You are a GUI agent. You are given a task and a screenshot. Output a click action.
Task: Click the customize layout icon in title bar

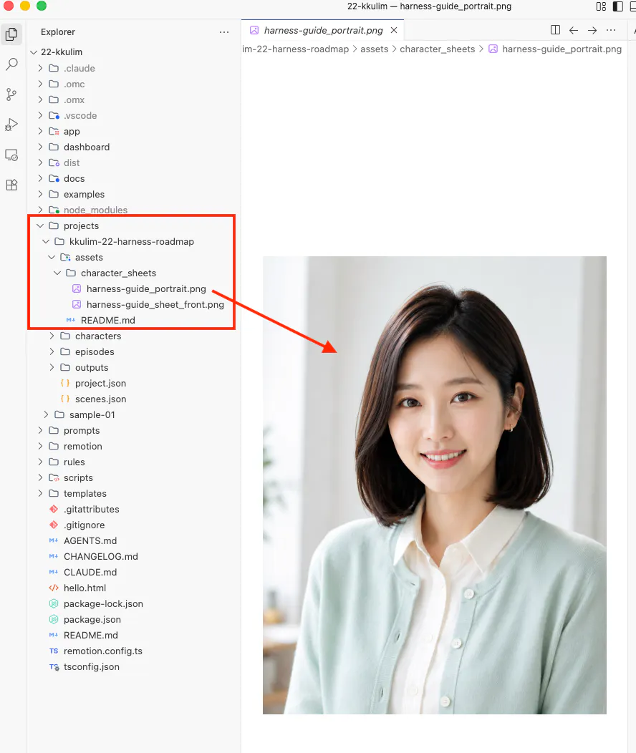point(601,6)
